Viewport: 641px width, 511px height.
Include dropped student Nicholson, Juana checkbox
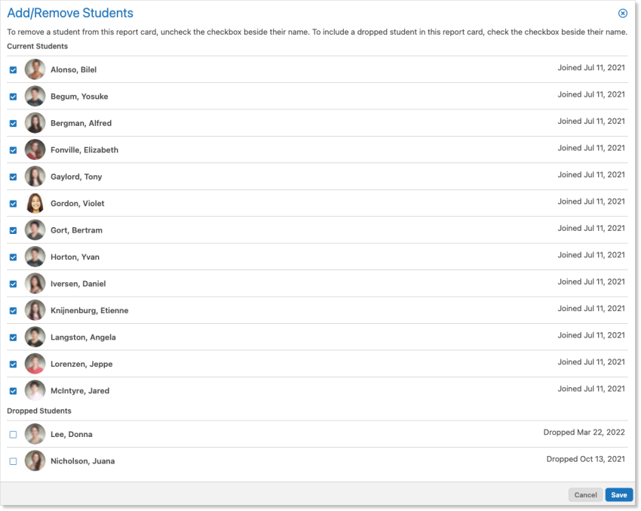pyautogui.click(x=13, y=461)
